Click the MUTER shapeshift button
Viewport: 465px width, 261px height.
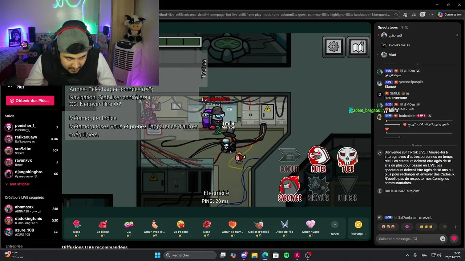[319, 160]
